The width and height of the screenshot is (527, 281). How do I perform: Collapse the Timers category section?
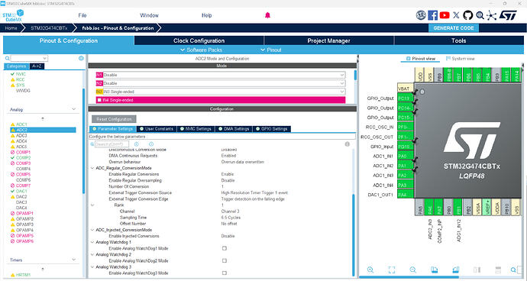(74, 260)
